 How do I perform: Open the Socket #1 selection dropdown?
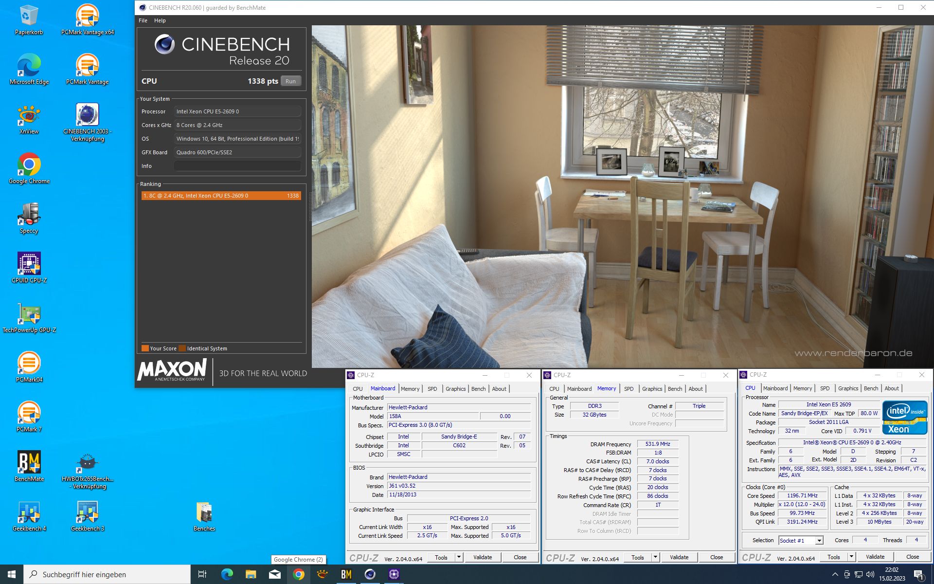pyautogui.click(x=801, y=540)
